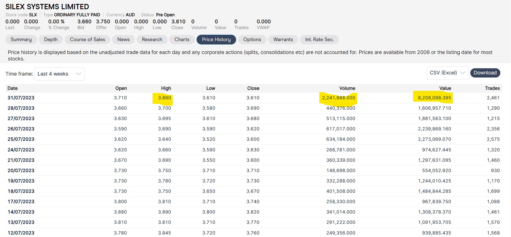Select the 20/07/2023 date cell
Image resolution: width=511 pixels, height=237 pixels.
pyautogui.click(x=21, y=171)
